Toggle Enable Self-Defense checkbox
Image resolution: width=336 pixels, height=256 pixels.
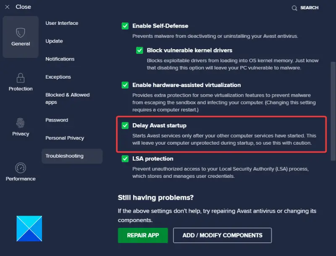125,26
